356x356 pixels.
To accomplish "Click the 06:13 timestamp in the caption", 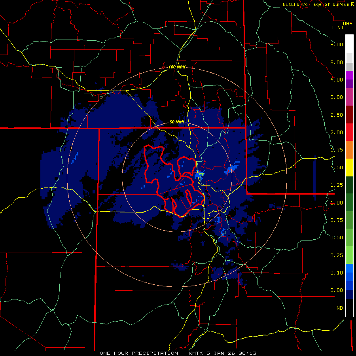I will point(248,353).
